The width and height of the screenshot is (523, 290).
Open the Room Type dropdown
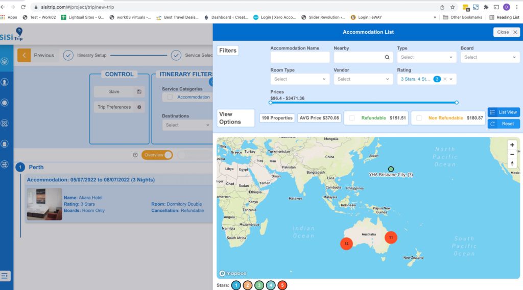[x=300, y=79]
